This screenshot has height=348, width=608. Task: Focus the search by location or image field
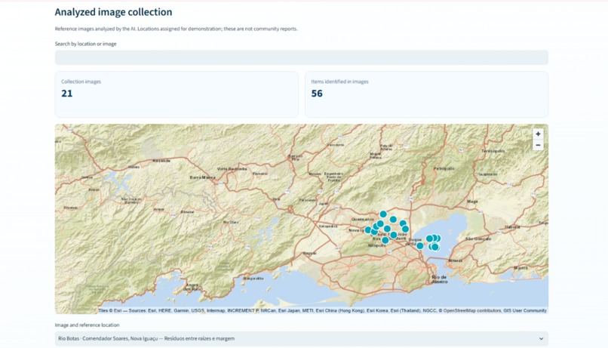[x=301, y=57]
